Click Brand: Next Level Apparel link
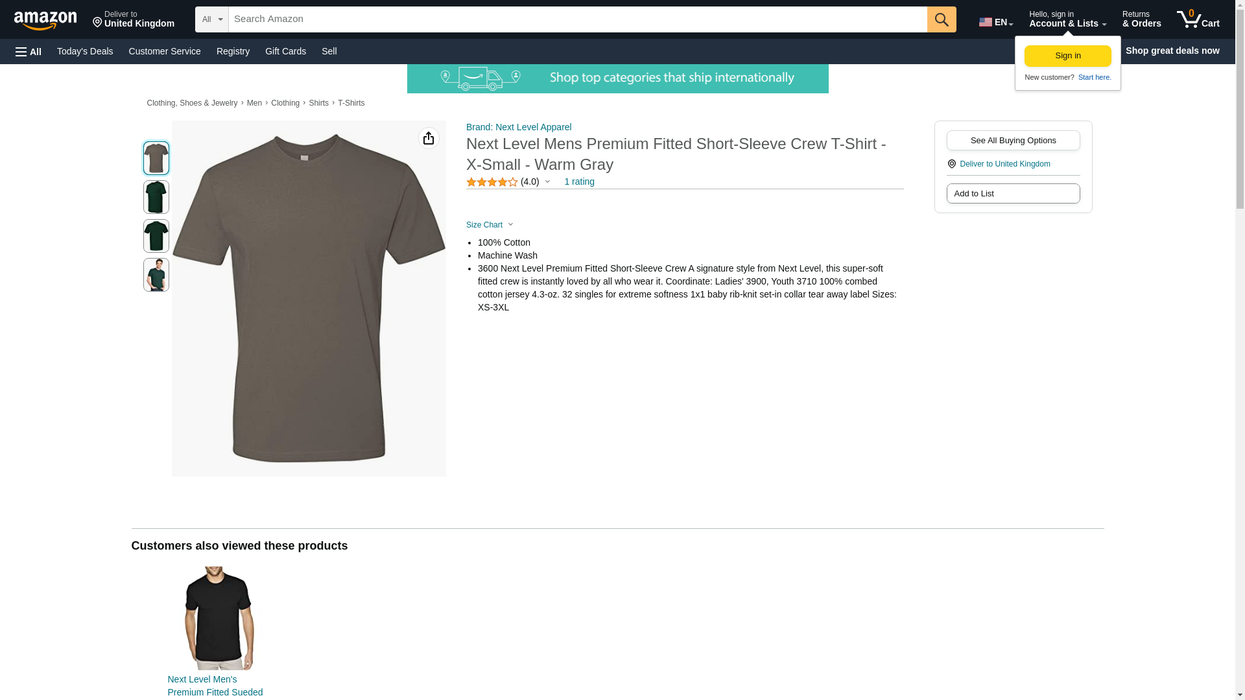The width and height of the screenshot is (1245, 700). tap(519, 127)
